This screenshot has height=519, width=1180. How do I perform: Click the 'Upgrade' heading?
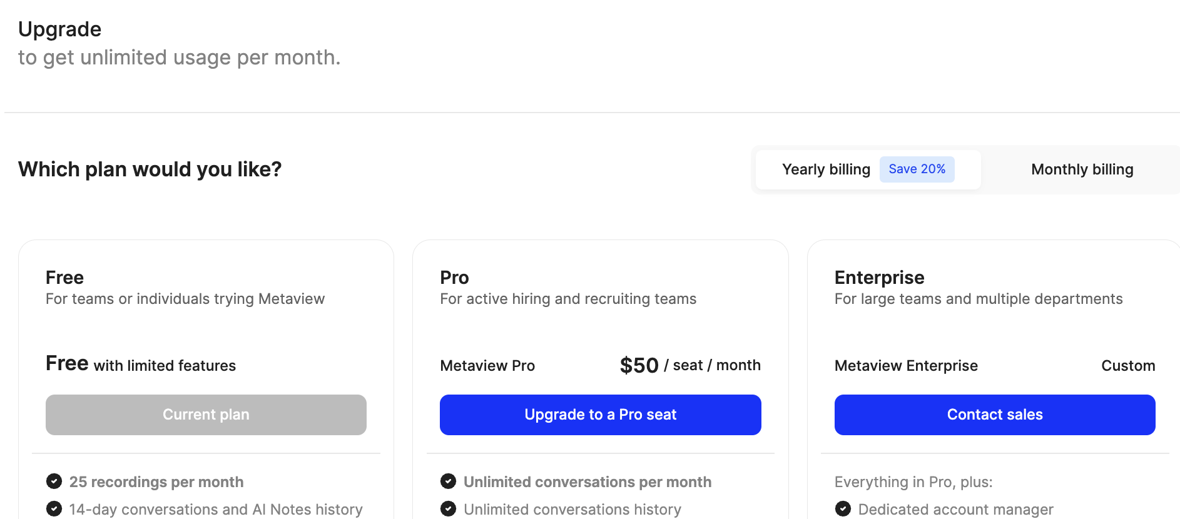[59, 29]
